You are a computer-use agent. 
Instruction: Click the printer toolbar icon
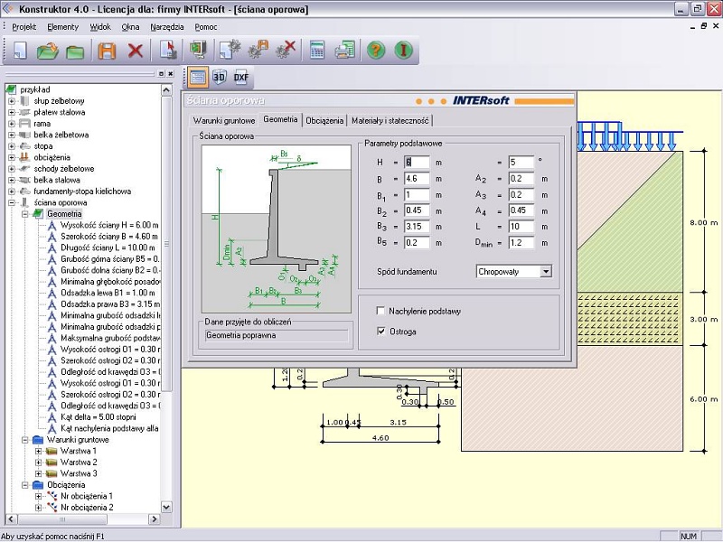[344, 50]
